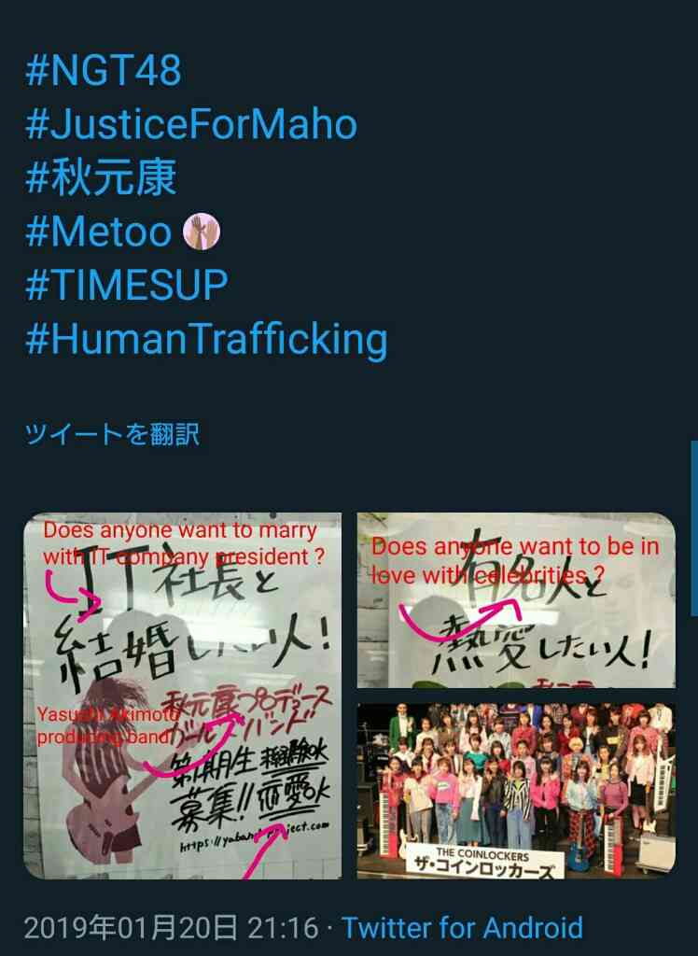Click the red 'in love with celebrities' caption

coord(515,560)
